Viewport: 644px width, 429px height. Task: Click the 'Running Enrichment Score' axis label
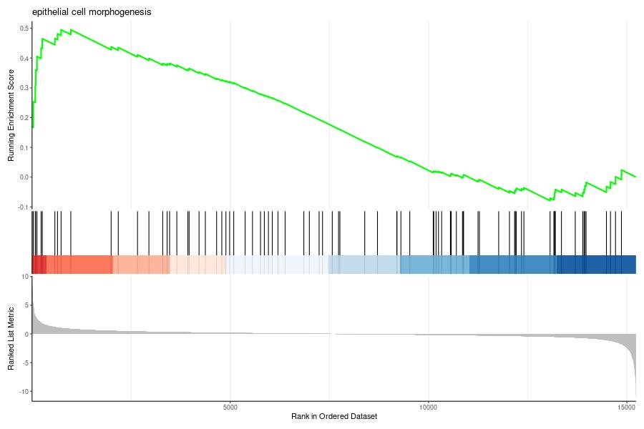(x=11, y=115)
